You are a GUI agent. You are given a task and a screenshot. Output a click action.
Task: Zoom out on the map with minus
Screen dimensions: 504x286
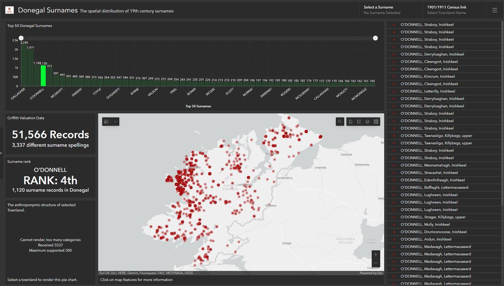376,263
